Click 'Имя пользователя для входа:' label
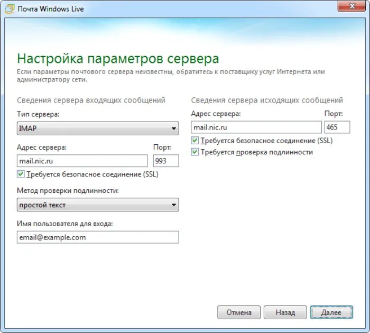Image resolution: width=370 pixels, height=333 pixels. (x=65, y=224)
